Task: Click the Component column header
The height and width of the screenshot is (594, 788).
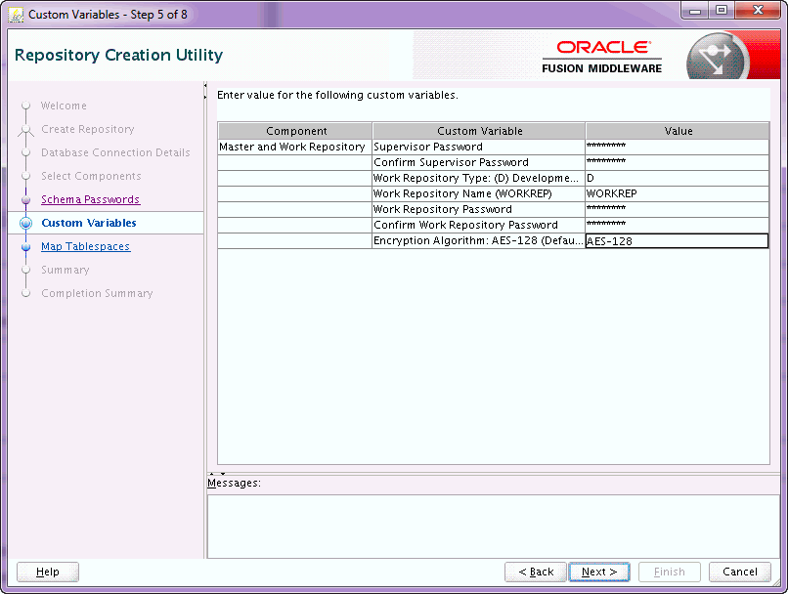Action: pyautogui.click(x=295, y=131)
